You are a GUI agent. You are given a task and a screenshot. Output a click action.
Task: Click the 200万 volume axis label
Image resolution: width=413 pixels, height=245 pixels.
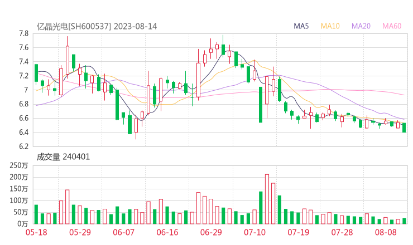[19, 177]
